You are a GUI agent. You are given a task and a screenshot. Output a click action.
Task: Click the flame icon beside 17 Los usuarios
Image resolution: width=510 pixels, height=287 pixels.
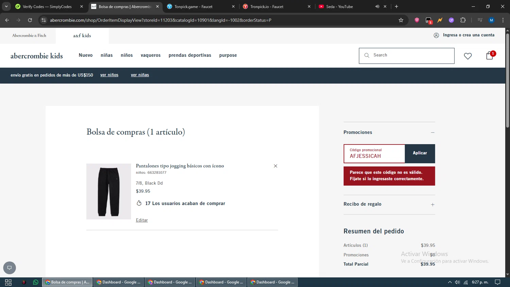139,203
